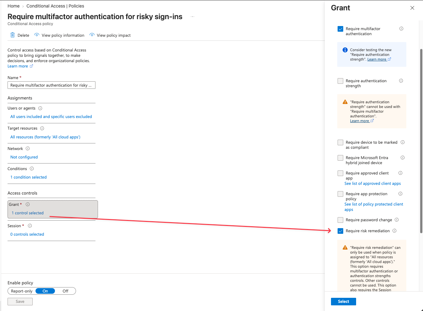Click info icon for Require approved client app
This screenshot has height=311, width=423.
(x=400, y=173)
